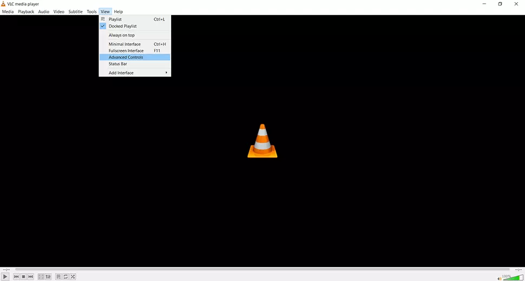
Task: Click Always on top option
Action: (x=122, y=35)
